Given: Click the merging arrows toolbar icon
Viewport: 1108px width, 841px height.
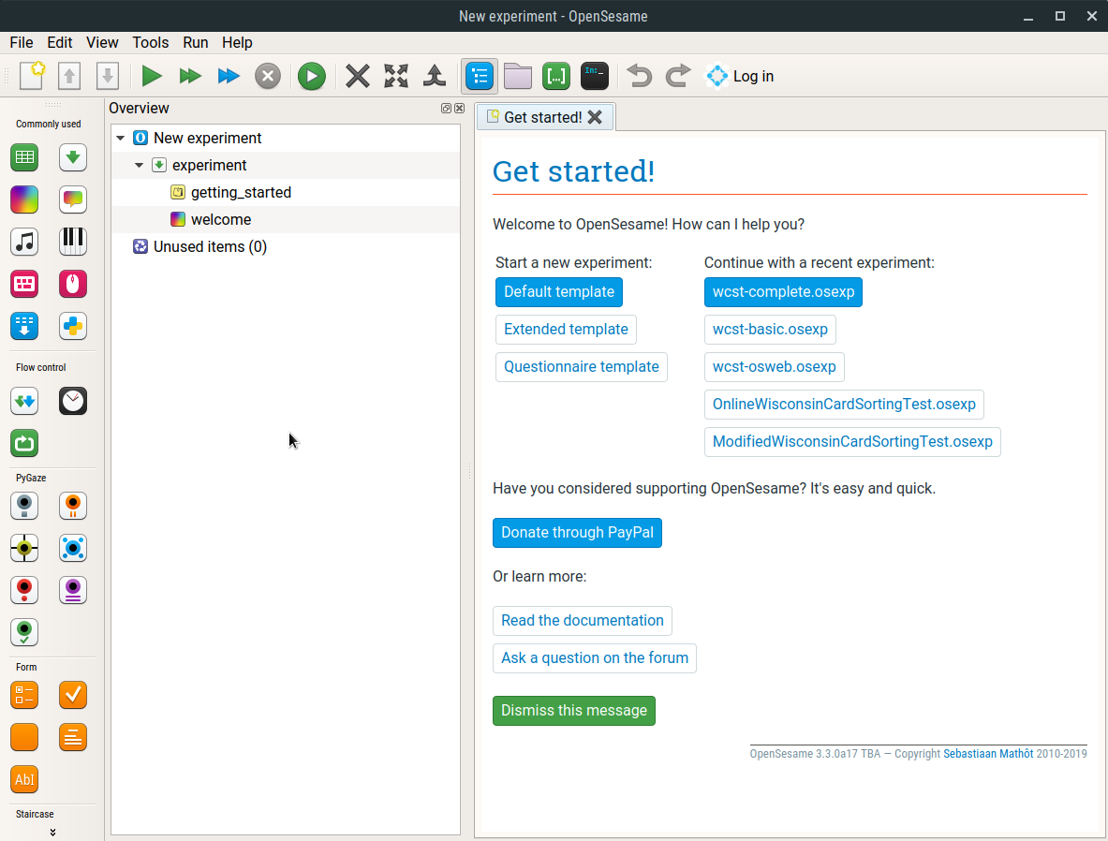Looking at the screenshot, I should click(x=435, y=76).
